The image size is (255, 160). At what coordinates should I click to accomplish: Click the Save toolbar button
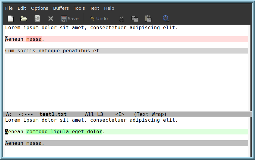(70, 19)
